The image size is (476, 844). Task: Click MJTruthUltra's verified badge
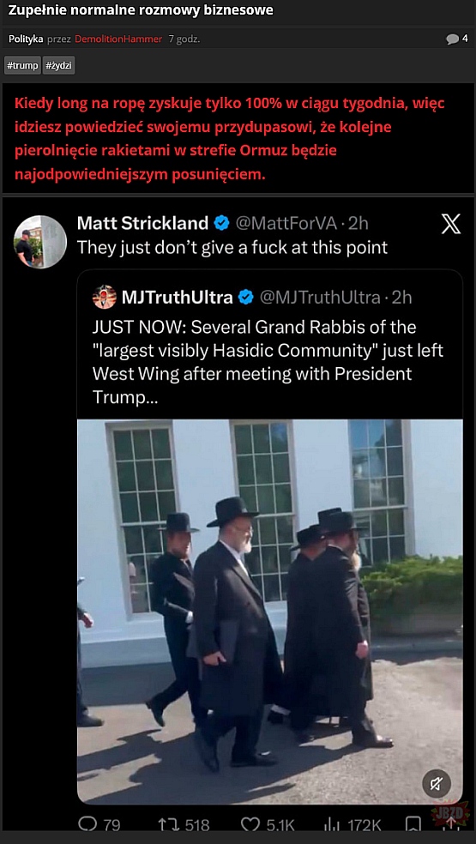[245, 297]
